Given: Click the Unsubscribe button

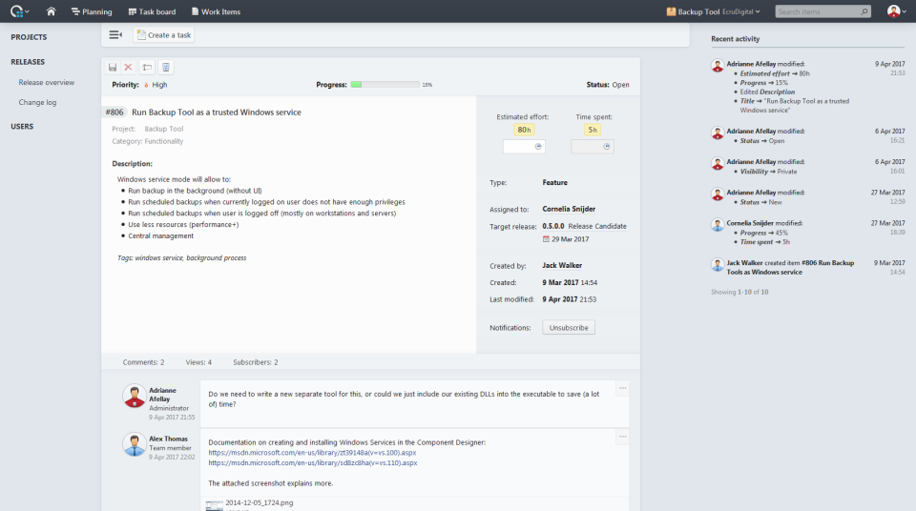Looking at the screenshot, I should click(x=569, y=328).
